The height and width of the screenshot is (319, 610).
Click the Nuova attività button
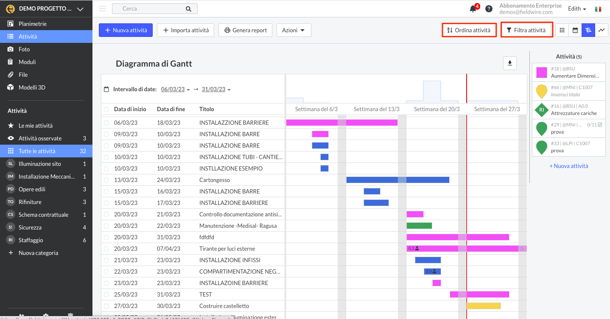tap(126, 30)
